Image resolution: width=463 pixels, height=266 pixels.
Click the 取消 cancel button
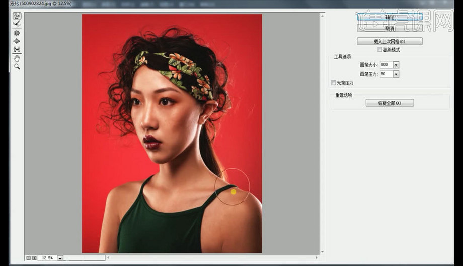(x=390, y=28)
